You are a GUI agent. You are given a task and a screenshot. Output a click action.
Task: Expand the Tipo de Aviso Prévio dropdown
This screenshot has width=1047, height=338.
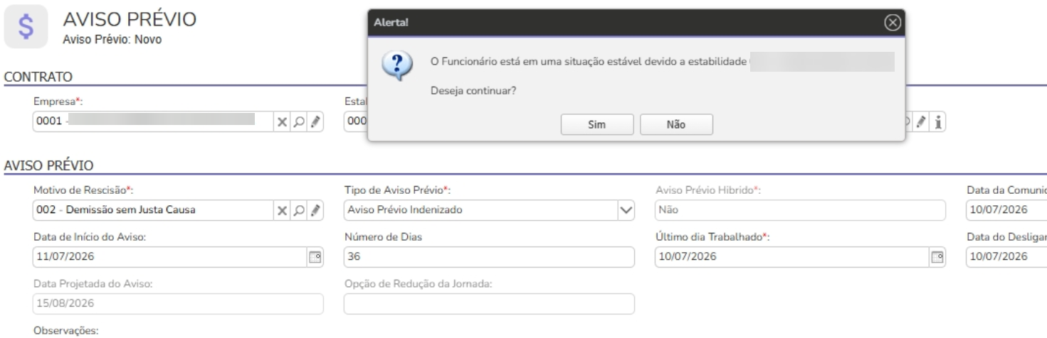[625, 210]
